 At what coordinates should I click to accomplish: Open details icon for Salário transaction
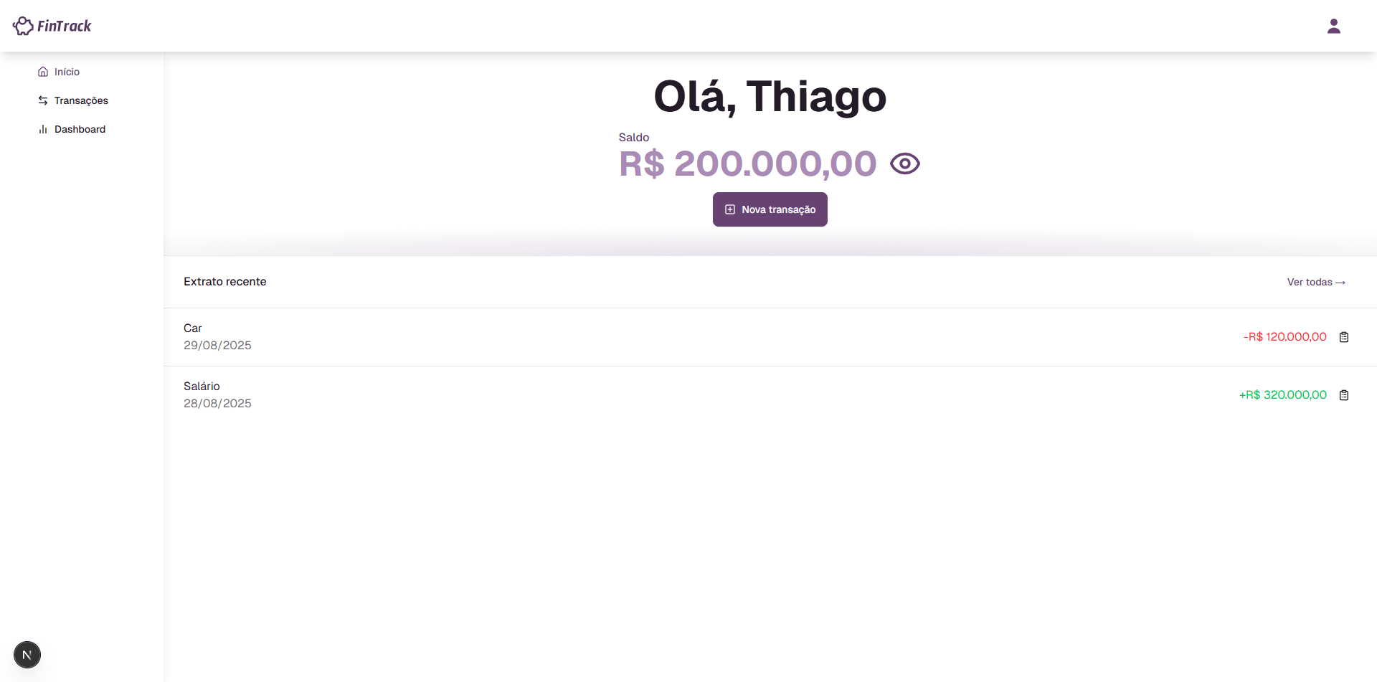1344,395
